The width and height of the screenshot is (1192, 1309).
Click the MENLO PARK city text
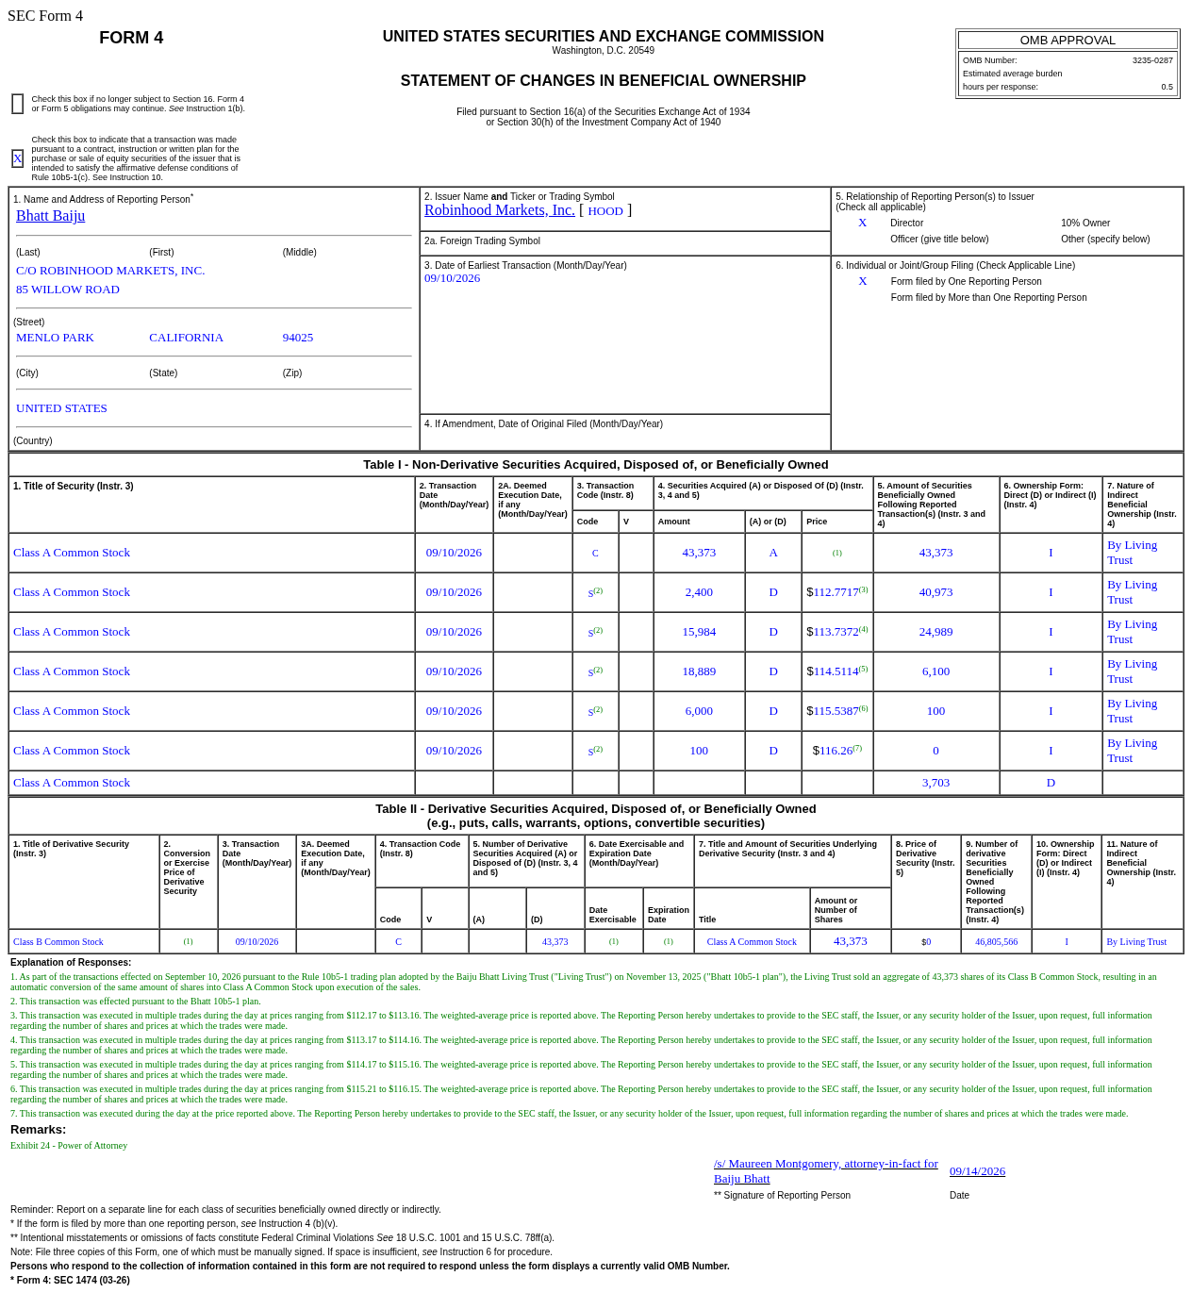55,338
